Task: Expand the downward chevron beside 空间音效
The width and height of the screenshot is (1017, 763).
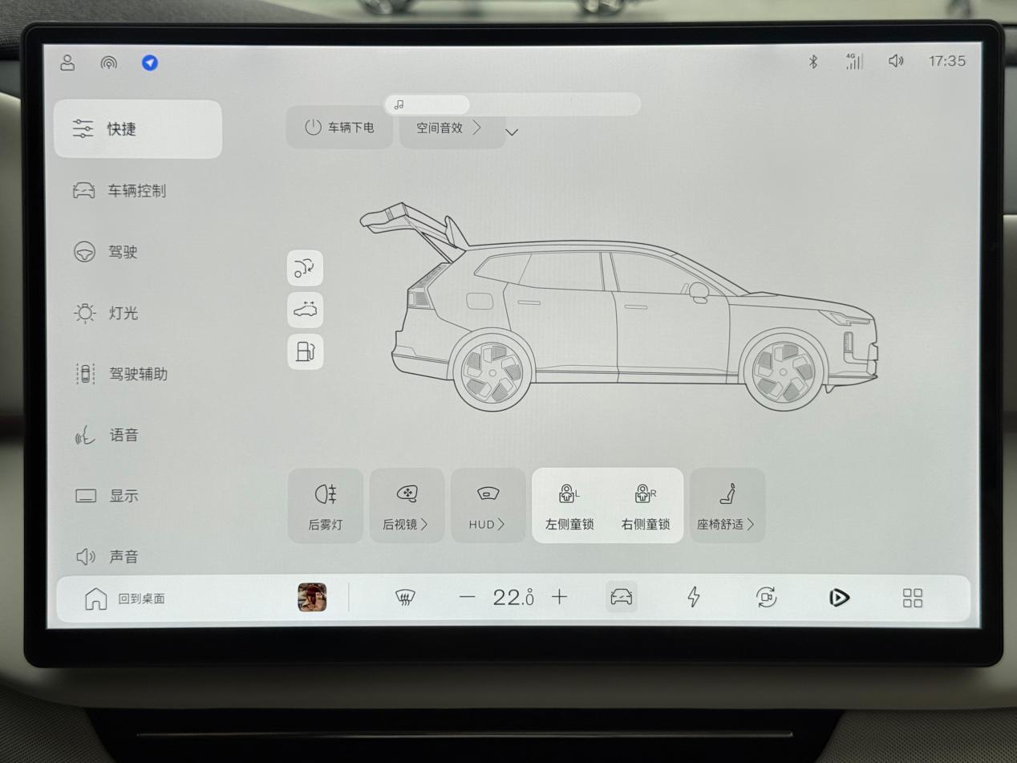Action: click(x=512, y=132)
